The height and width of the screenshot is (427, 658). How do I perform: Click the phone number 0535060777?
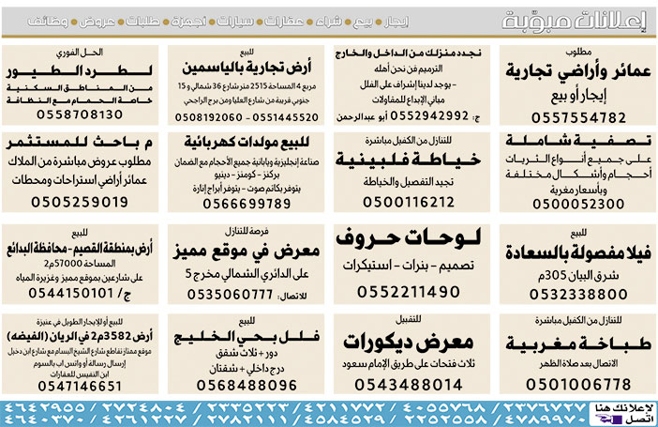point(230,295)
